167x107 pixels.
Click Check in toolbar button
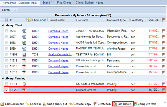click(x=33, y=104)
